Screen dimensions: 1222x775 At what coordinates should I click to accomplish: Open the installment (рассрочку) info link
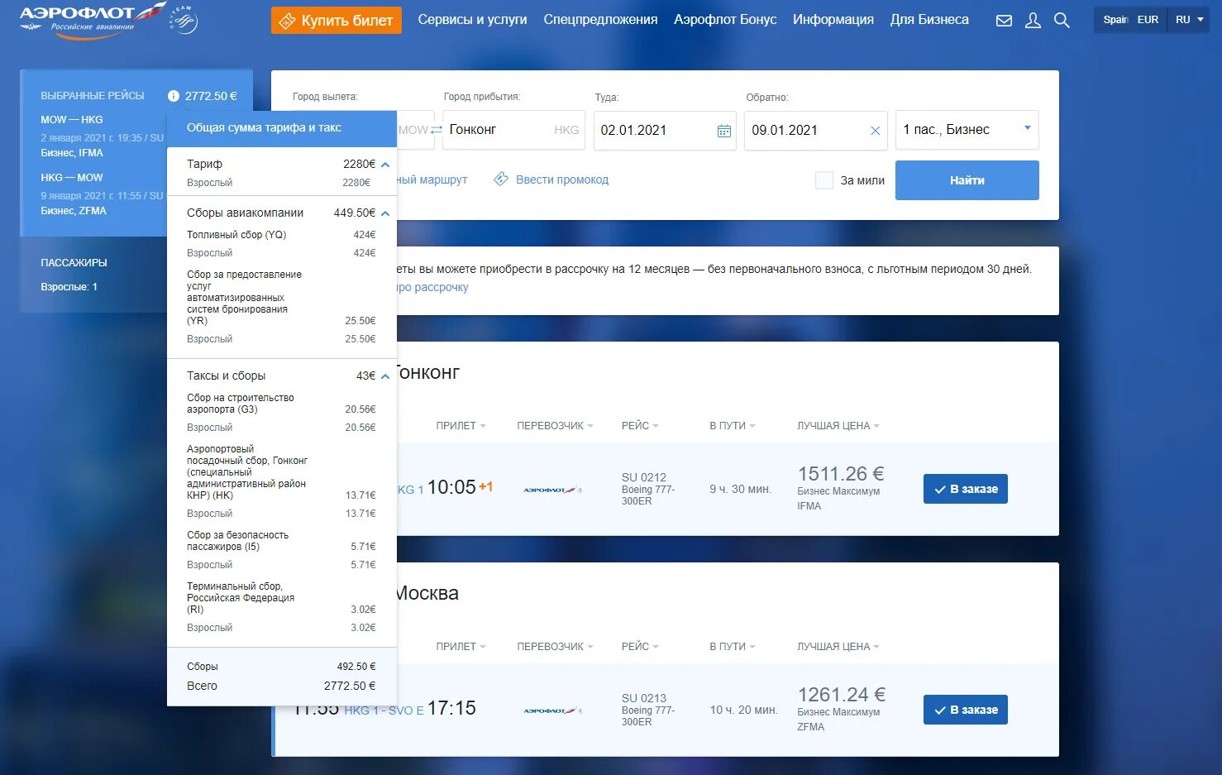432,287
